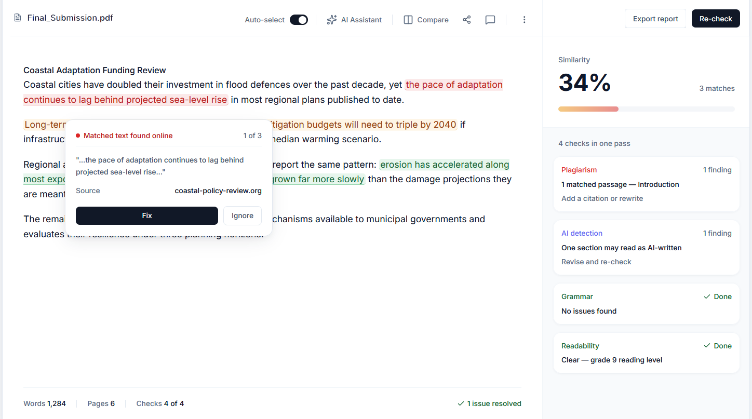Click the '3 matches' label
Viewport: 752px width, 419px height.
(717, 88)
